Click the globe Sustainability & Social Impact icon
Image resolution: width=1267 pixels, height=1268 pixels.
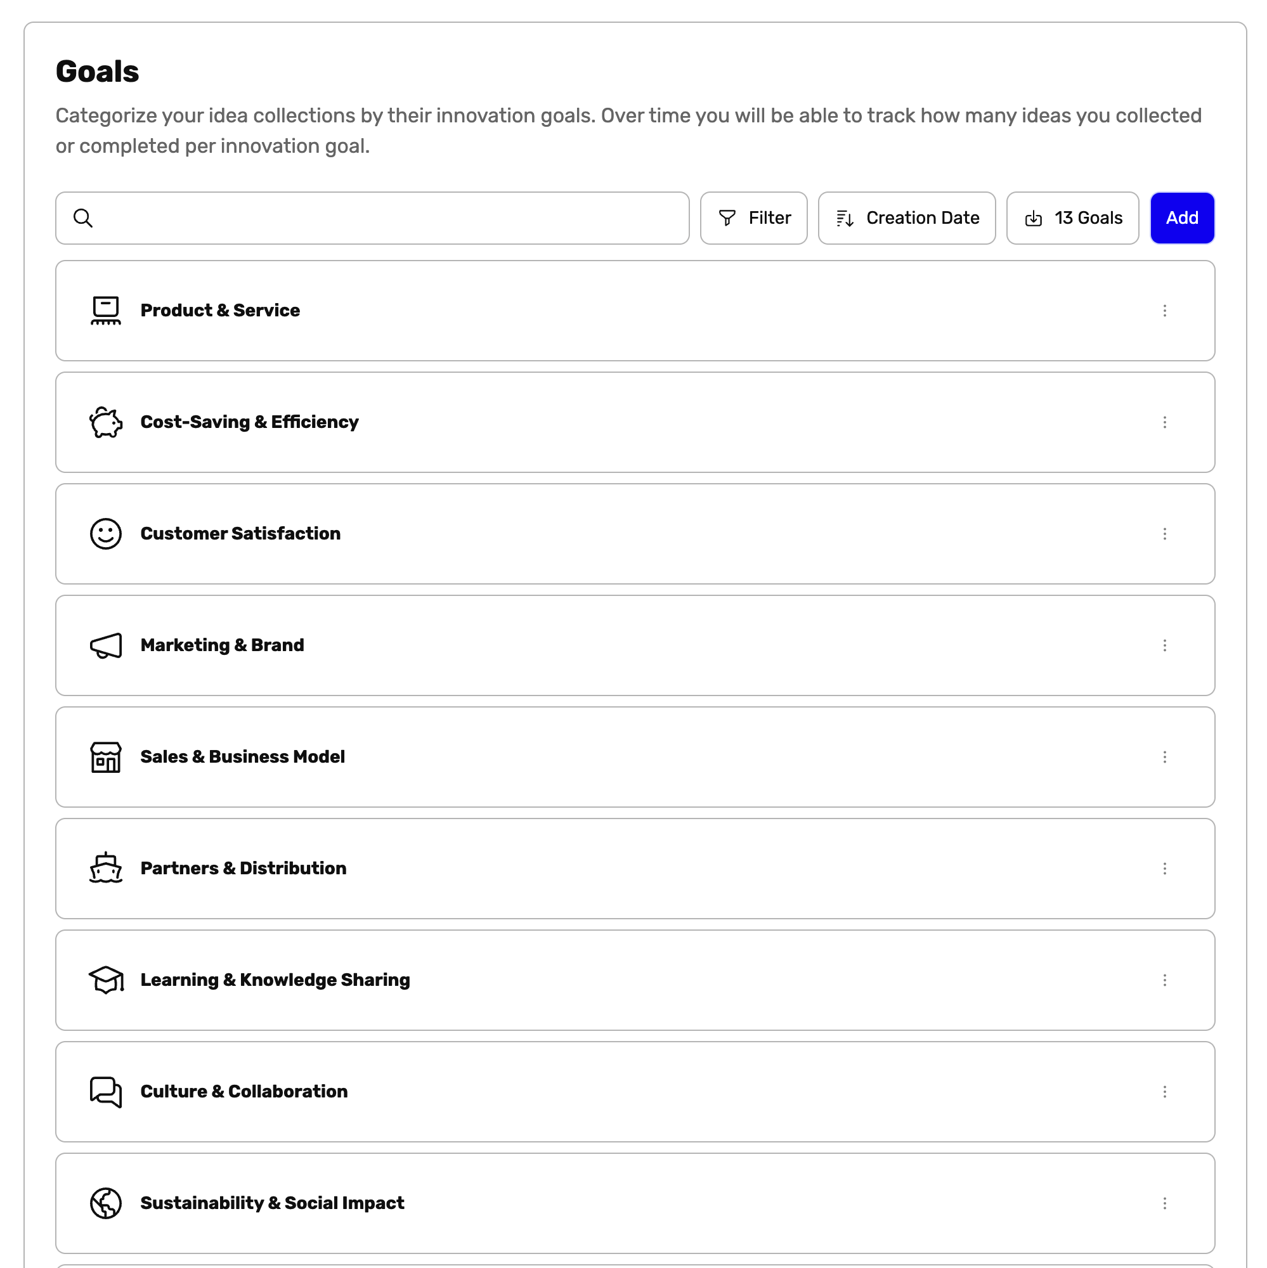click(106, 1203)
